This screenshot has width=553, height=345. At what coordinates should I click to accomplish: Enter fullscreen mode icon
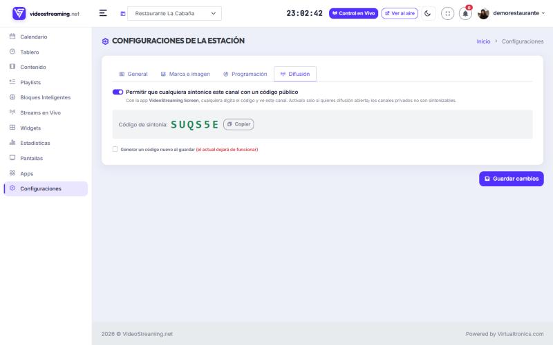click(447, 13)
